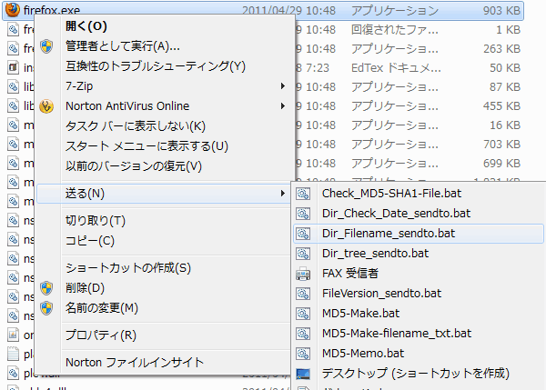Viewport: 546px width, 390px height.
Task: Expand the 7-Zip submenu arrow
Action: 283,86
